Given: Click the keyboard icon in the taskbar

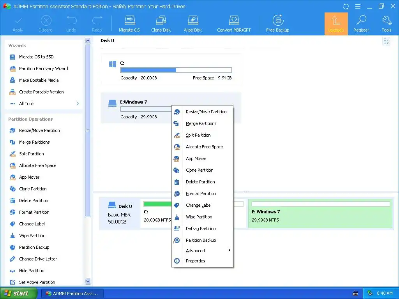Looking at the screenshot, I should tap(355, 294).
